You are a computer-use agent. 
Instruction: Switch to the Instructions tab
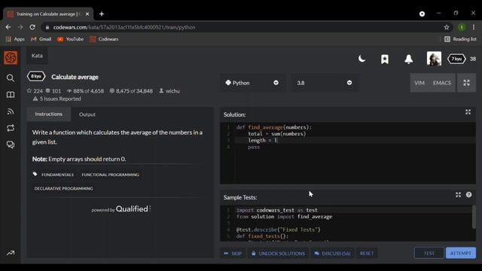[48, 114]
